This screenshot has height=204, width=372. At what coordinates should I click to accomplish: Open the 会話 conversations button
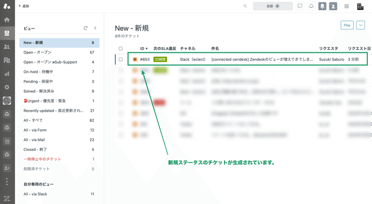pos(273,6)
